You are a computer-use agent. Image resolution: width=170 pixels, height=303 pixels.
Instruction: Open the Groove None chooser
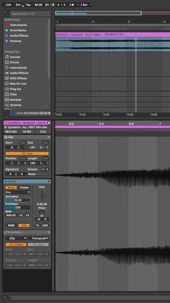tap(38, 174)
